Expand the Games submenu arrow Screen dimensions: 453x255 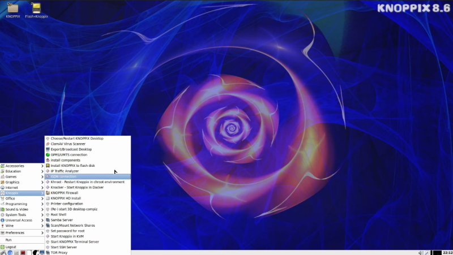pyautogui.click(x=42, y=177)
